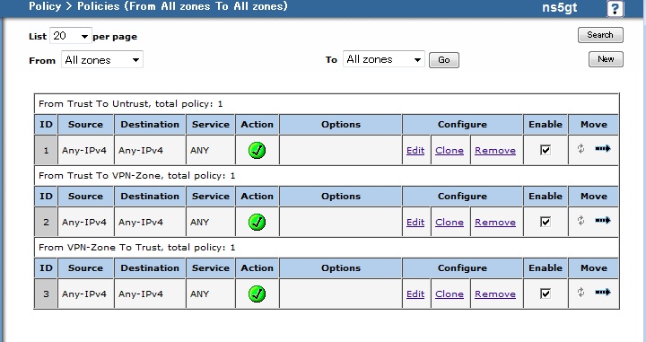Clone policy 1

point(450,151)
